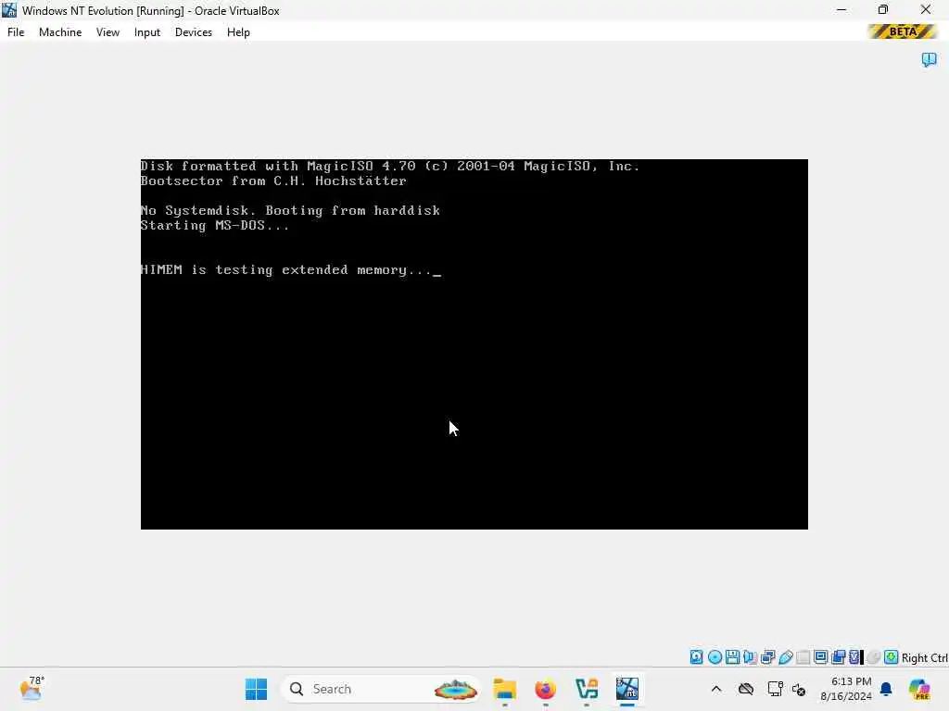The width and height of the screenshot is (949, 711).
Task: Click the floppy disk status icon
Action: click(x=732, y=656)
